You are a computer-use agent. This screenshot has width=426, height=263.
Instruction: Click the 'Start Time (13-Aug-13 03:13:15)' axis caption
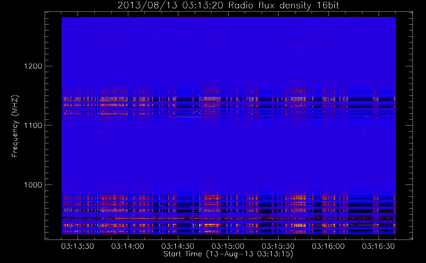point(228,254)
